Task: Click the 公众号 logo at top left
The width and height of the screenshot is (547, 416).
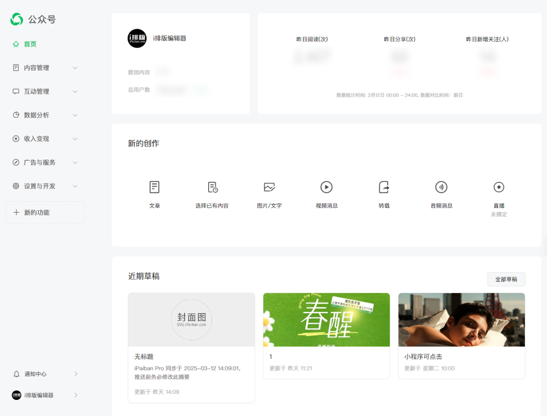Action: pos(17,19)
